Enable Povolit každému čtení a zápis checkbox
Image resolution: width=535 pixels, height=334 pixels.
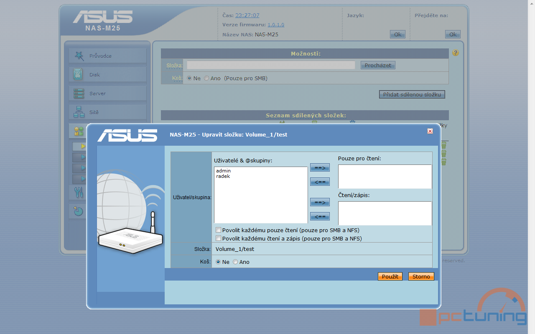click(x=218, y=238)
